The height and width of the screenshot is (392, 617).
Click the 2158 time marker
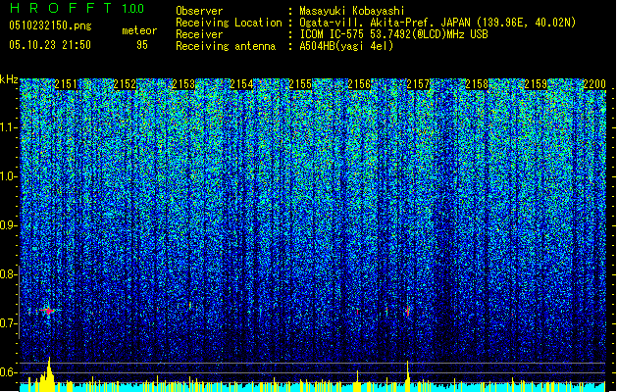pyautogui.click(x=477, y=84)
